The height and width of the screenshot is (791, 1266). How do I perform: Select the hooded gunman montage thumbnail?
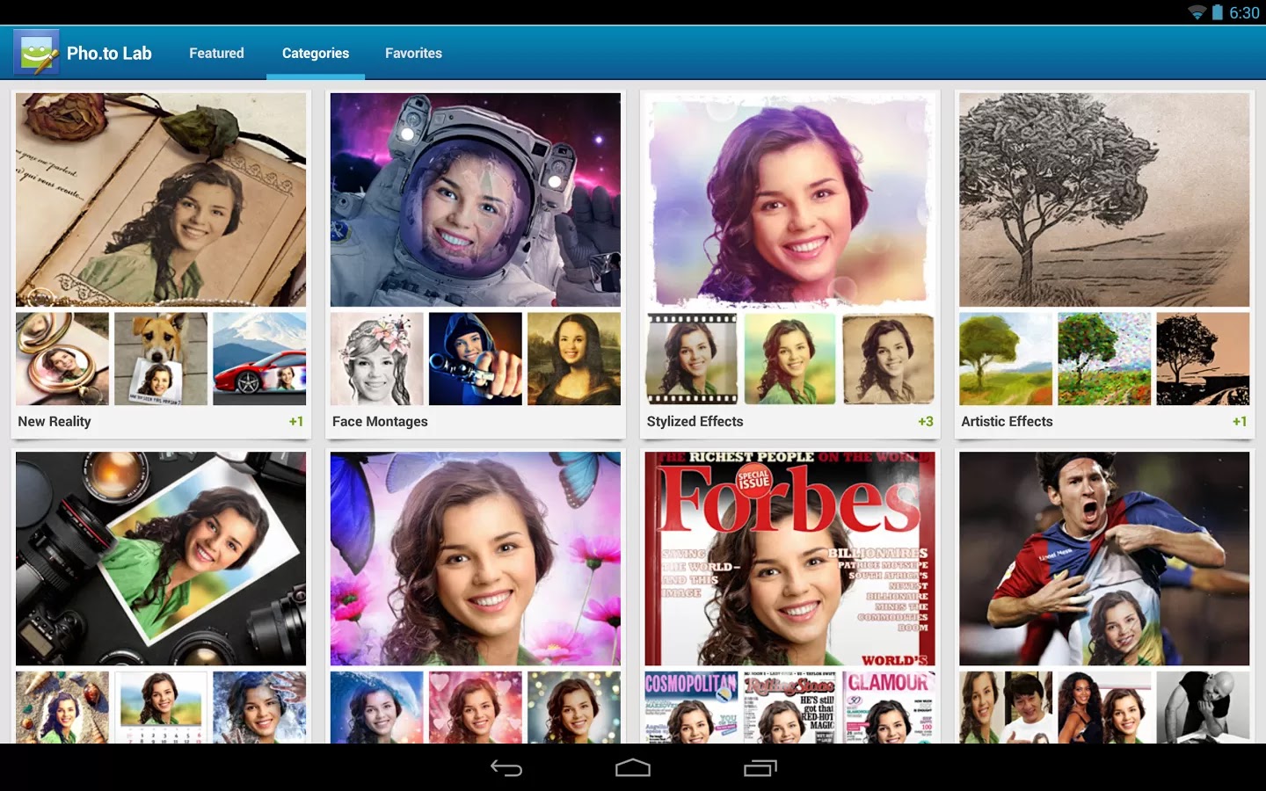pos(476,359)
